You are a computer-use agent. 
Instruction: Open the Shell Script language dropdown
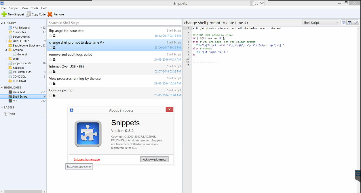[x=321, y=23]
